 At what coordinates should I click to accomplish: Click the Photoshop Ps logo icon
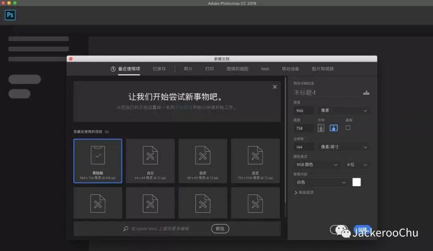pos(10,15)
